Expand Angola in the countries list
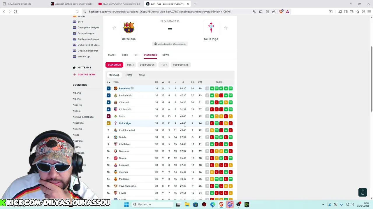 [x=77, y=111]
